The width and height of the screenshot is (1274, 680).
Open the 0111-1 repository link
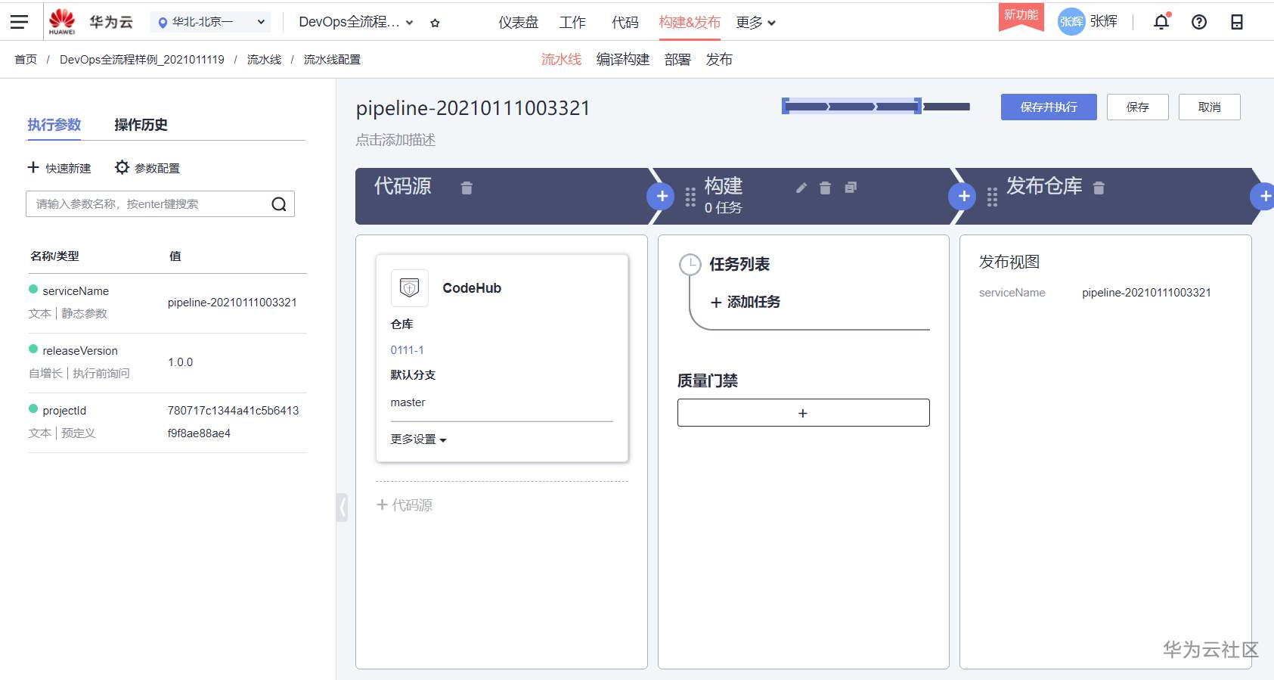tap(408, 350)
